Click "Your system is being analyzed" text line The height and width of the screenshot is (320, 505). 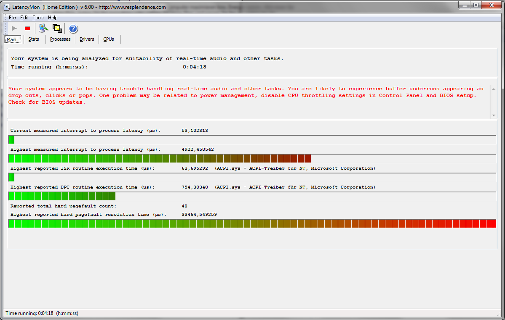[147, 58]
